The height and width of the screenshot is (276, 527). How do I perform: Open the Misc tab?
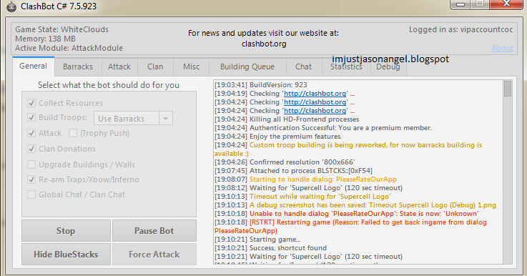point(191,66)
